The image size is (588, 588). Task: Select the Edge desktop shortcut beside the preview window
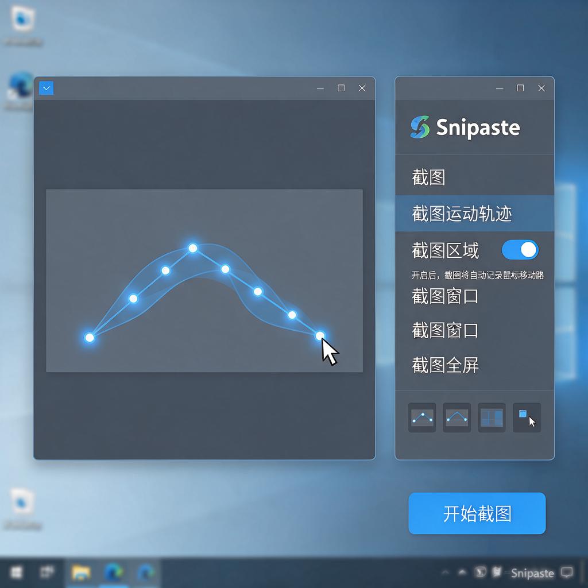point(20,87)
